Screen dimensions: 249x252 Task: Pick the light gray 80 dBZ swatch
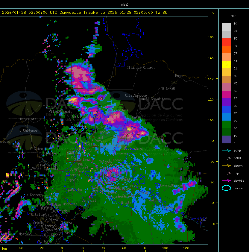[226, 27]
